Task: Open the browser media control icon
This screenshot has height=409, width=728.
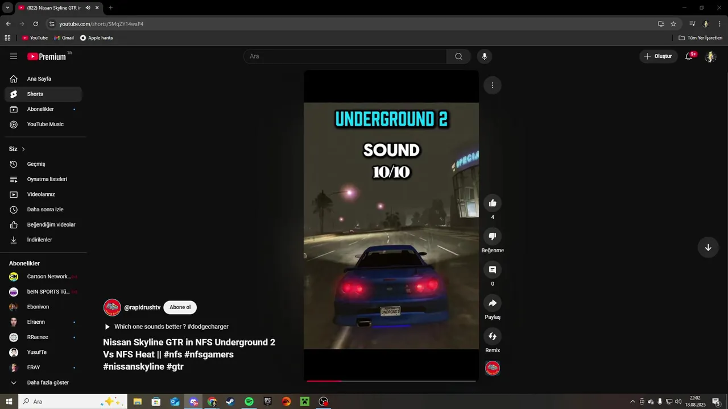Action: (x=692, y=24)
